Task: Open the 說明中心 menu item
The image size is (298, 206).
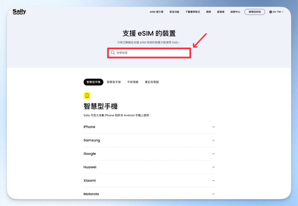Action: click(235, 12)
